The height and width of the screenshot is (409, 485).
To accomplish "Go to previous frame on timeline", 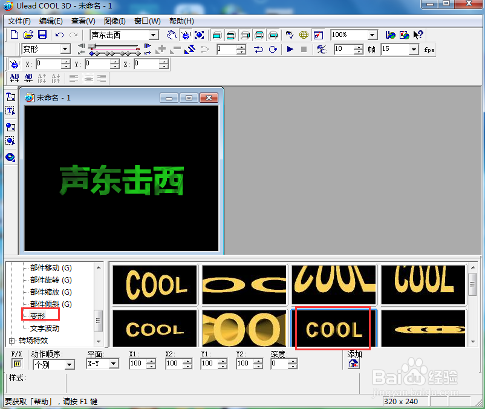I will pyautogui.click(x=82, y=46).
